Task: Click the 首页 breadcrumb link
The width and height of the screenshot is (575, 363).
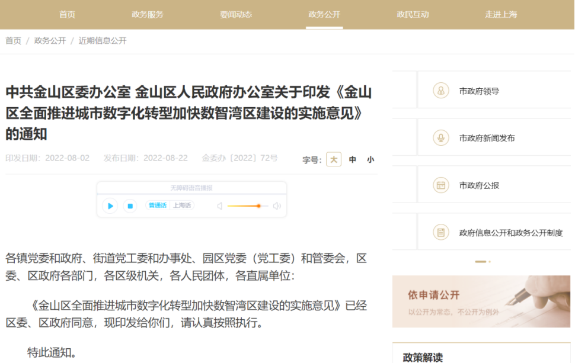Action: (12, 41)
